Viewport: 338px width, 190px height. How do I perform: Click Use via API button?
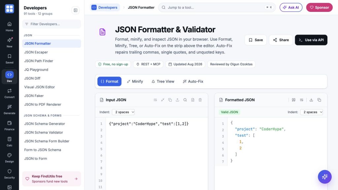point(311,40)
